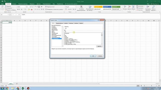161x90 pixels.
Task: Open the Number format dropdown (Общий)
Action: point(75,7)
